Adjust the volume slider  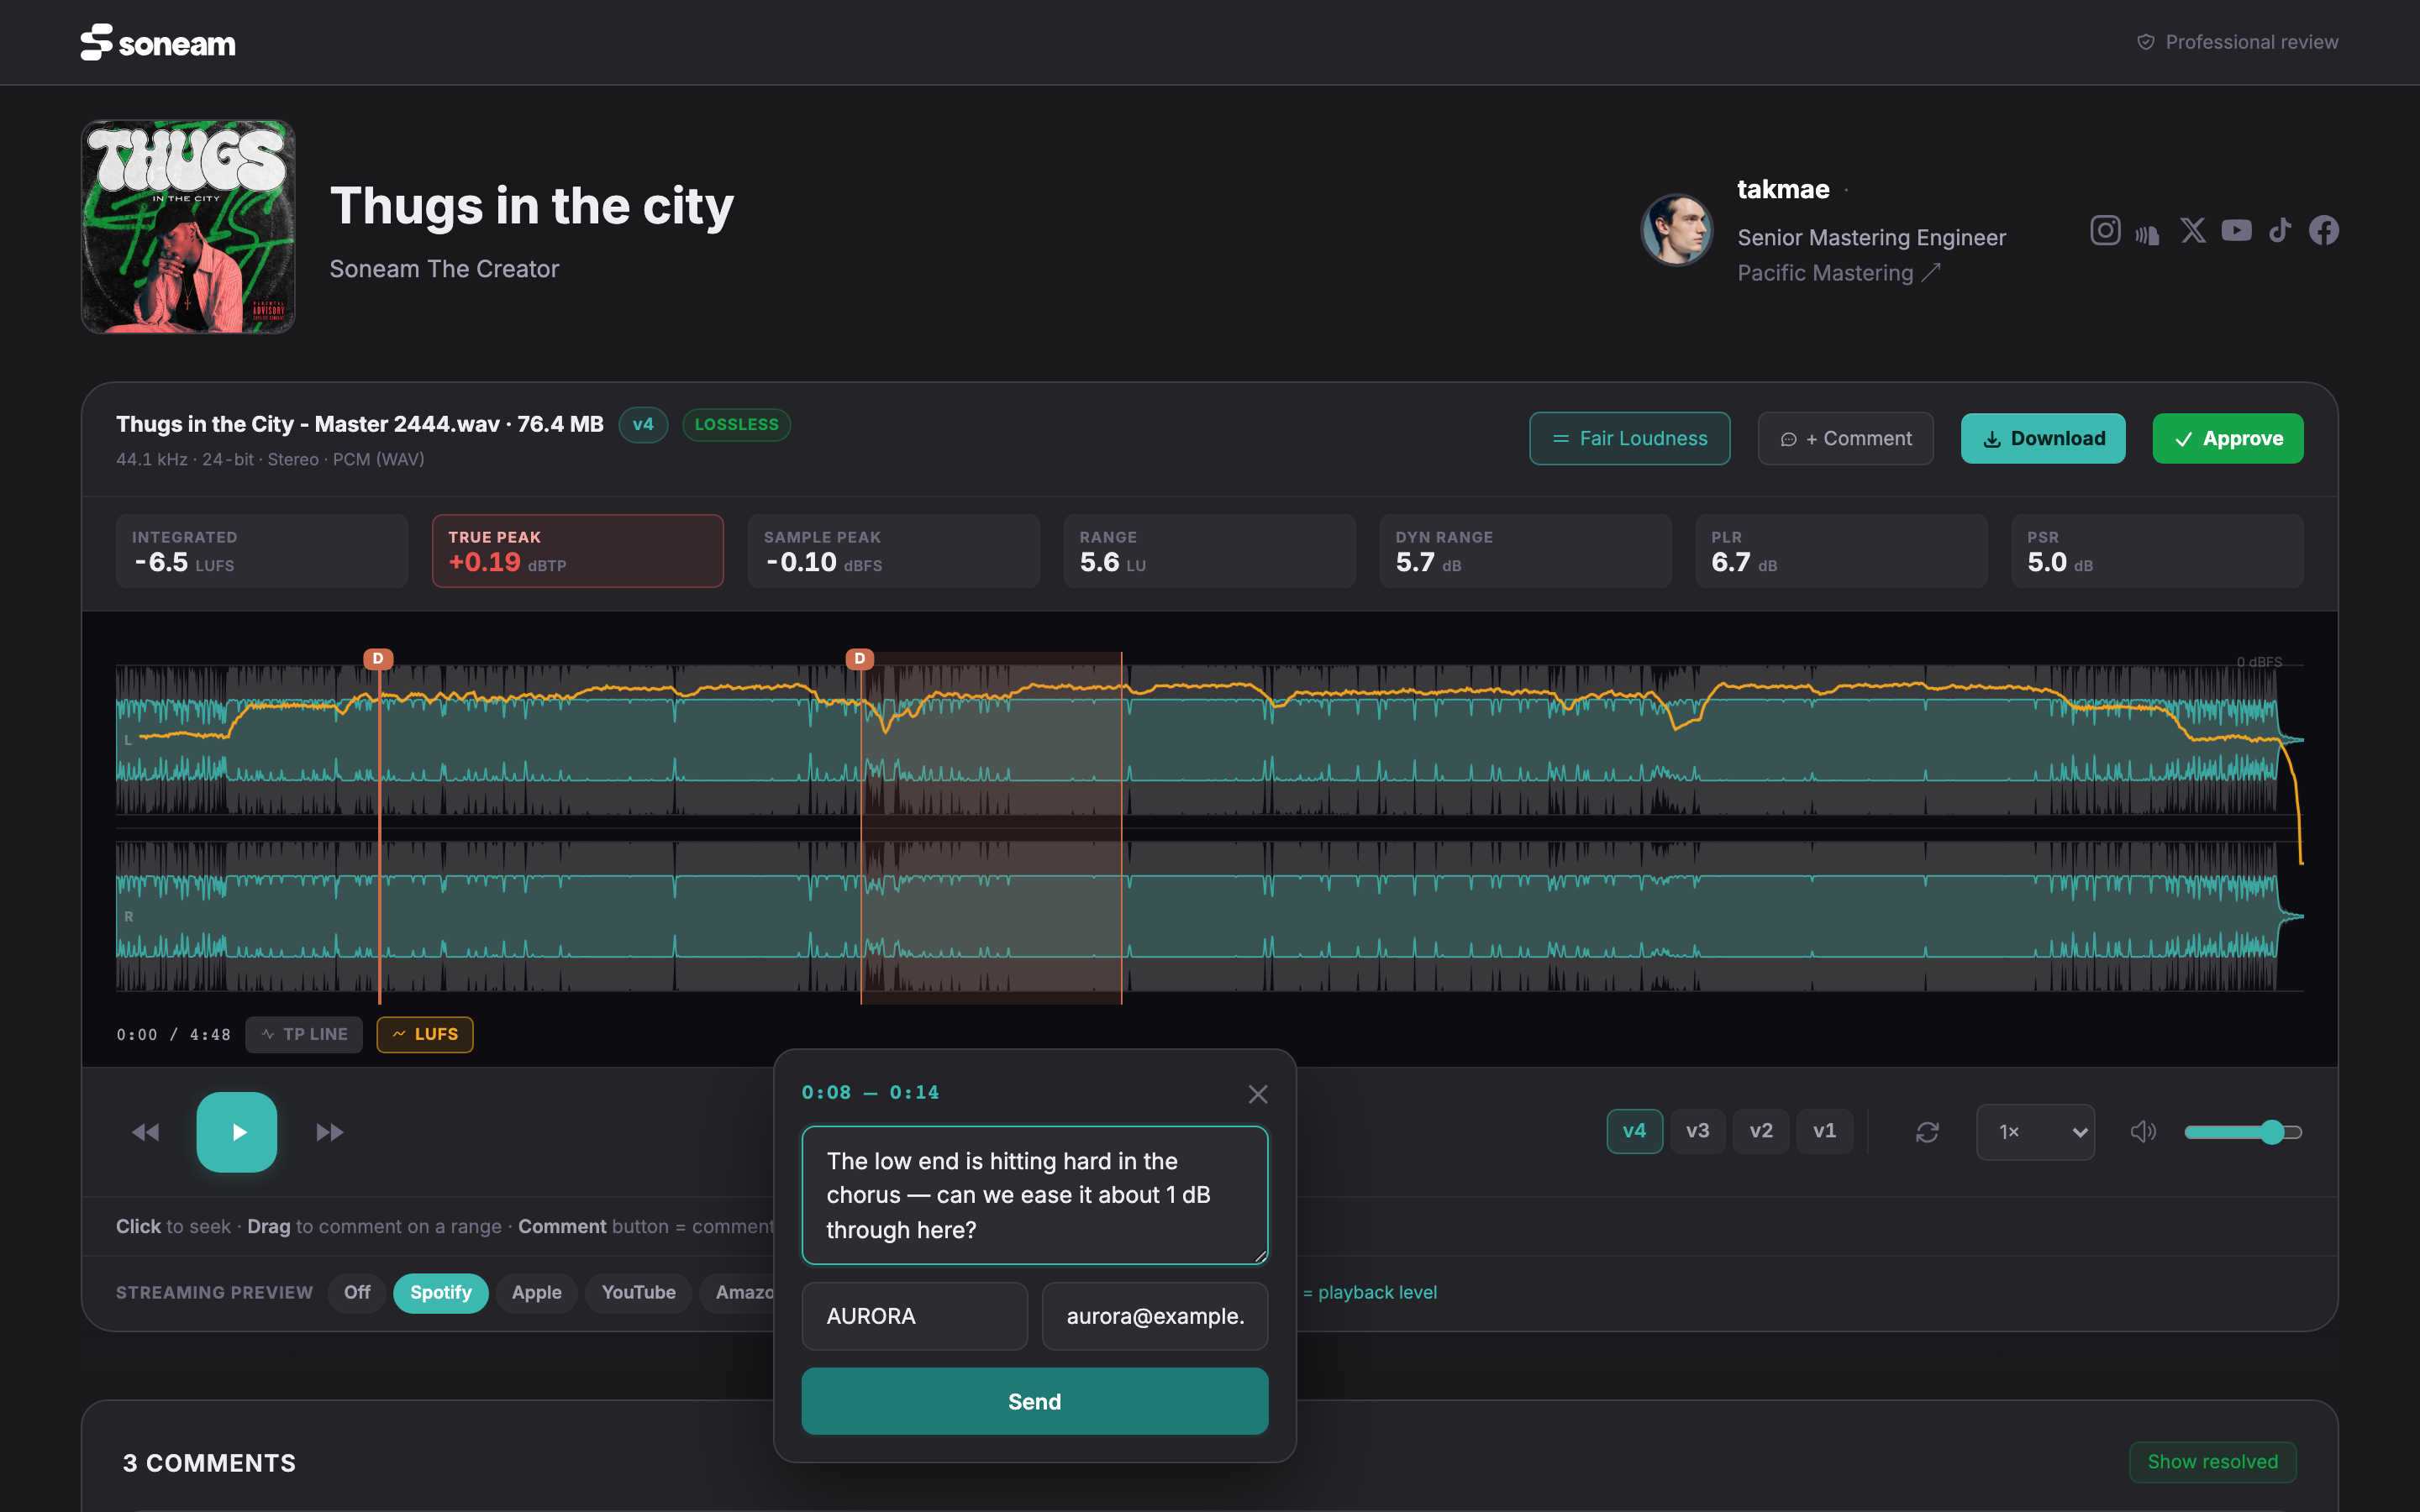pyautogui.click(x=2243, y=1132)
